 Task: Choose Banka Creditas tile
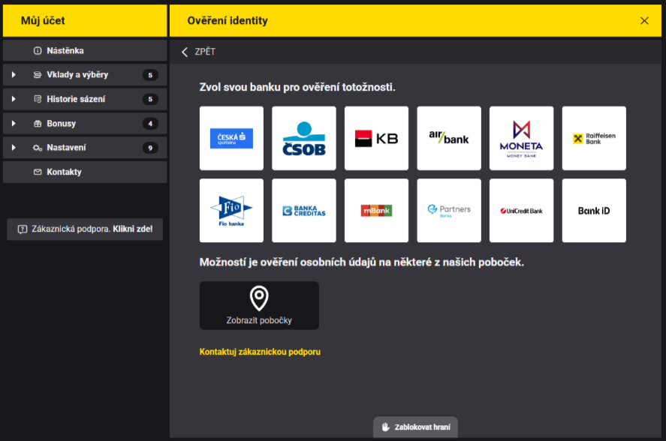tap(303, 211)
